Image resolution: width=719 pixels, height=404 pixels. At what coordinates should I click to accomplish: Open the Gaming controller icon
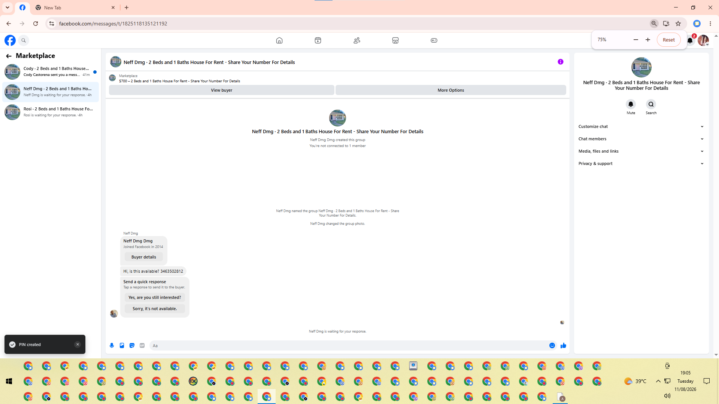point(434,40)
